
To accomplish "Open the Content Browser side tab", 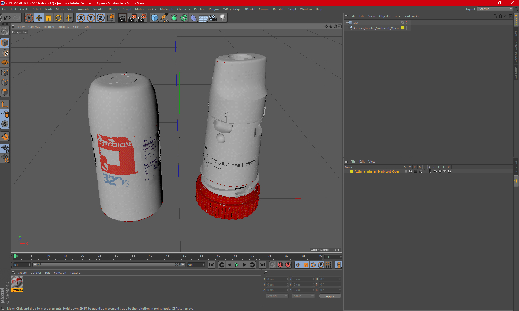I will [x=516, y=51].
